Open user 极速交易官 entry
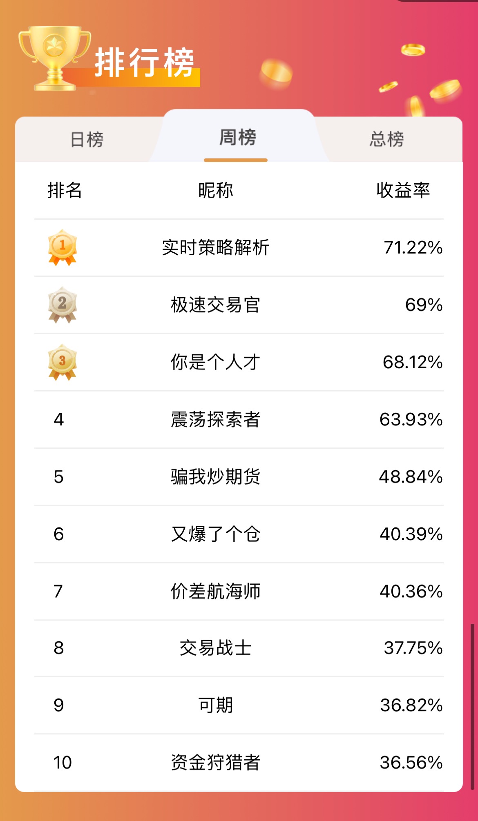 (215, 305)
